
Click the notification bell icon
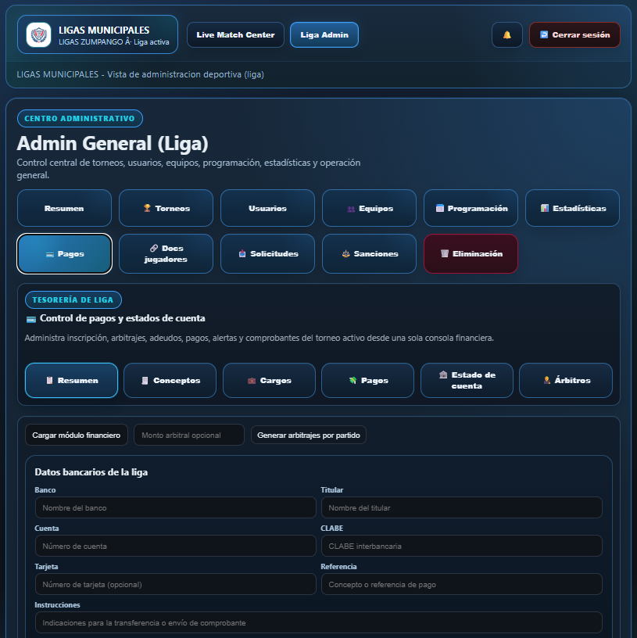(506, 35)
